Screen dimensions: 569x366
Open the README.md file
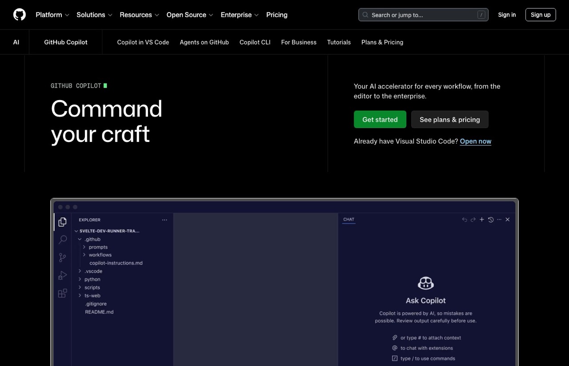coord(99,312)
